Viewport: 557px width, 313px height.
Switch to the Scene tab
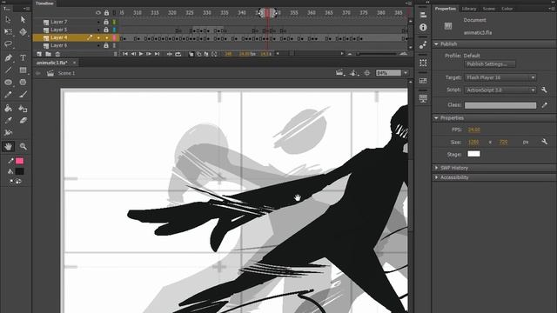489,9
